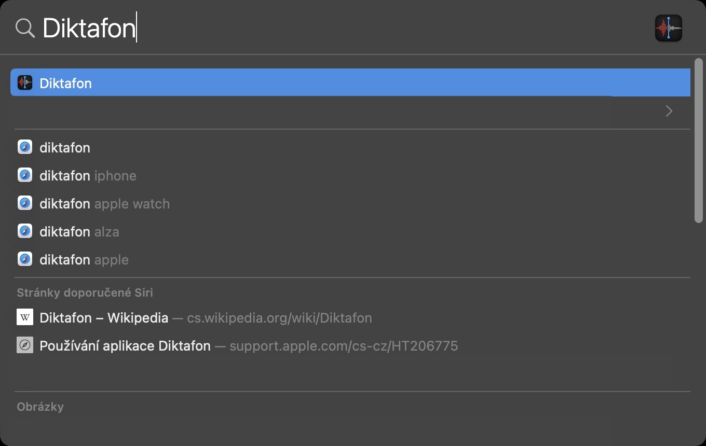The width and height of the screenshot is (706, 446).
Task: Click the Safari icon beside "diktafon" suggestion
Action: (25, 147)
